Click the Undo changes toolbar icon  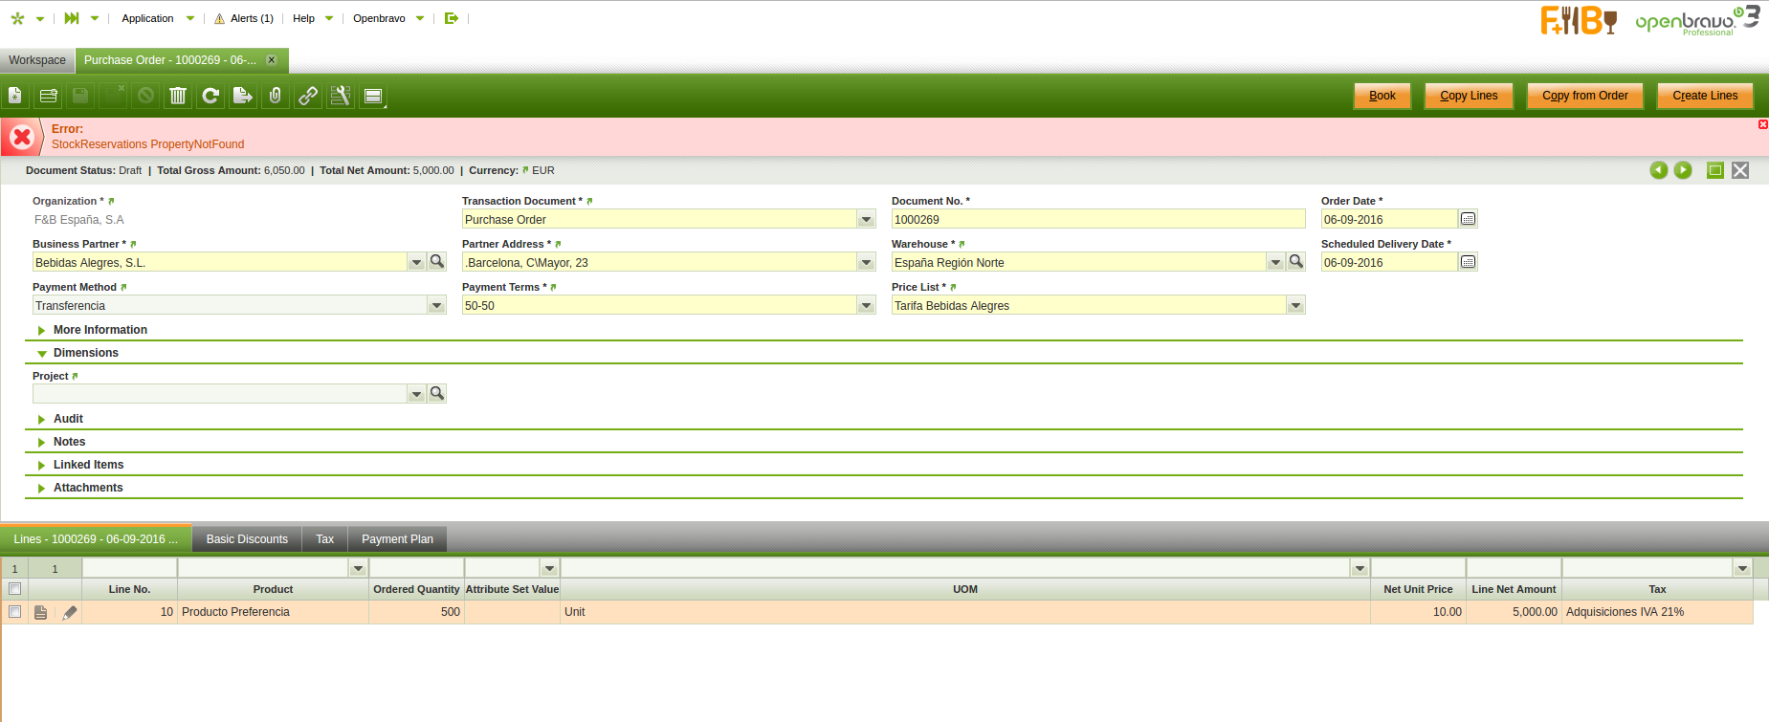[x=145, y=96]
